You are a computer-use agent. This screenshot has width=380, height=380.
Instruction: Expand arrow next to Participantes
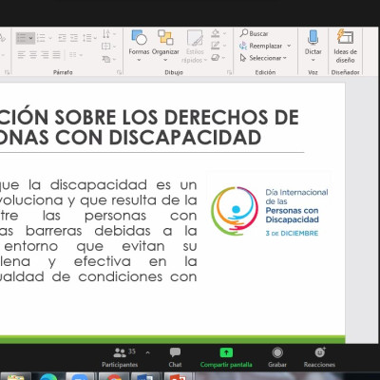[147, 352]
